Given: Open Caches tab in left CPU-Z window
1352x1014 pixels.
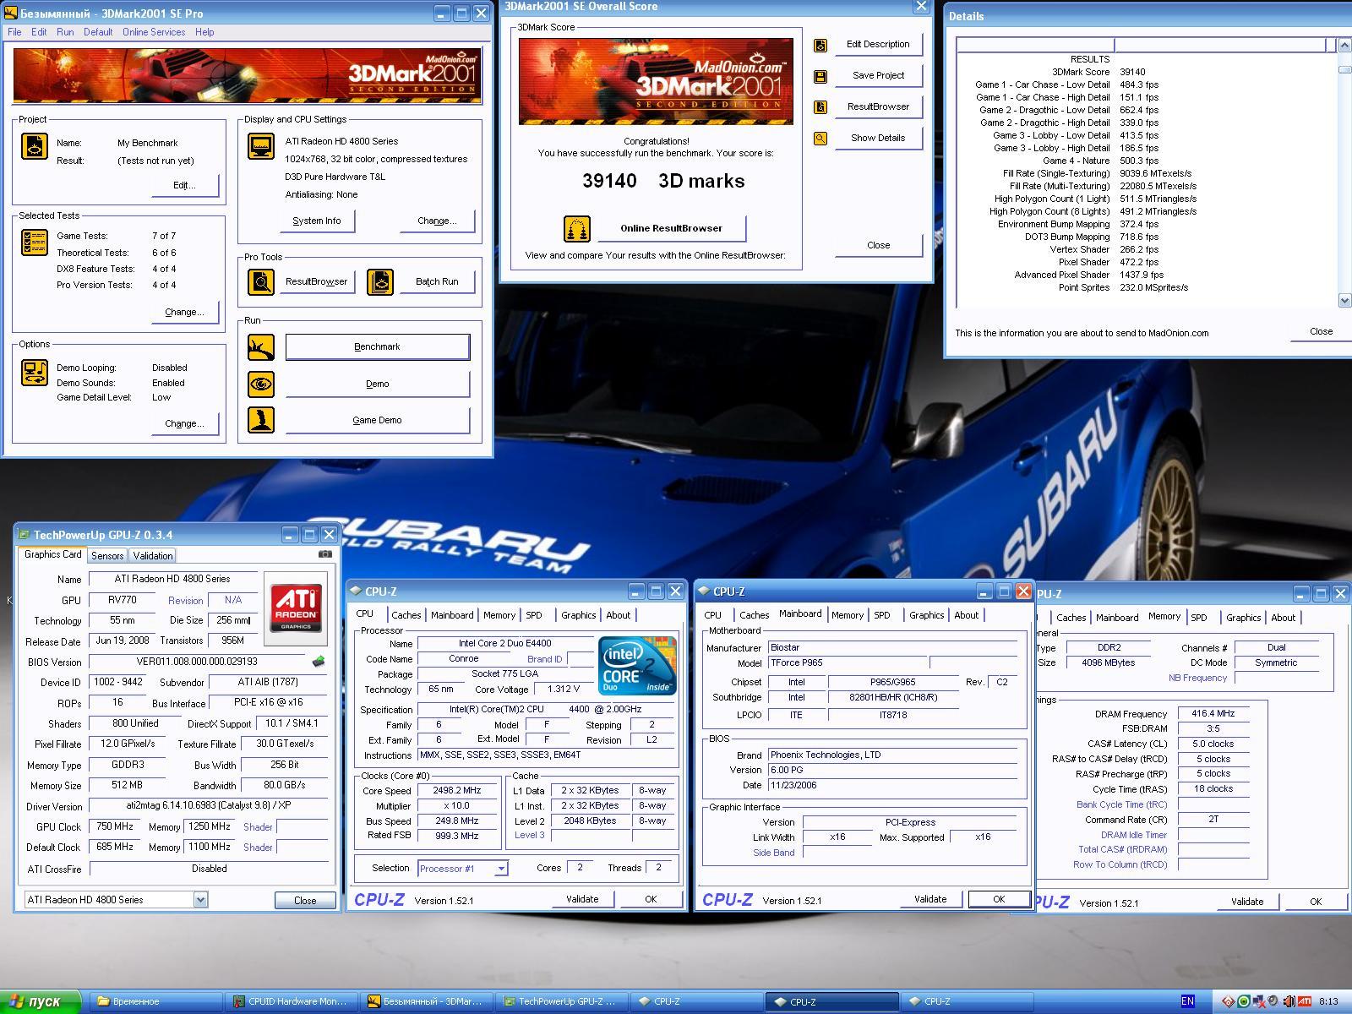Looking at the screenshot, I should (x=406, y=615).
